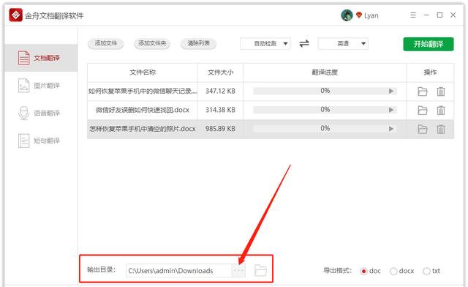The width and height of the screenshot is (468, 287).
Task: Expand the 自动检测 source language dropdown
Action: [265, 44]
